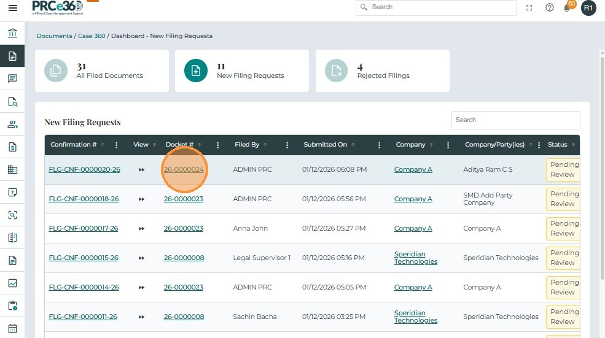The image size is (605, 338).
Task: Open Filed By column options menu
Action: tap(287, 145)
